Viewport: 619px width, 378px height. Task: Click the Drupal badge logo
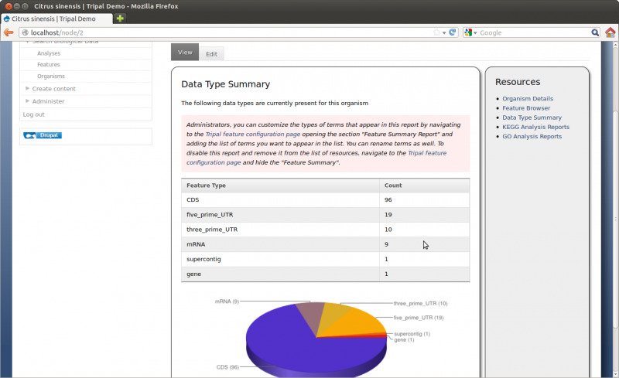coord(43,135)
